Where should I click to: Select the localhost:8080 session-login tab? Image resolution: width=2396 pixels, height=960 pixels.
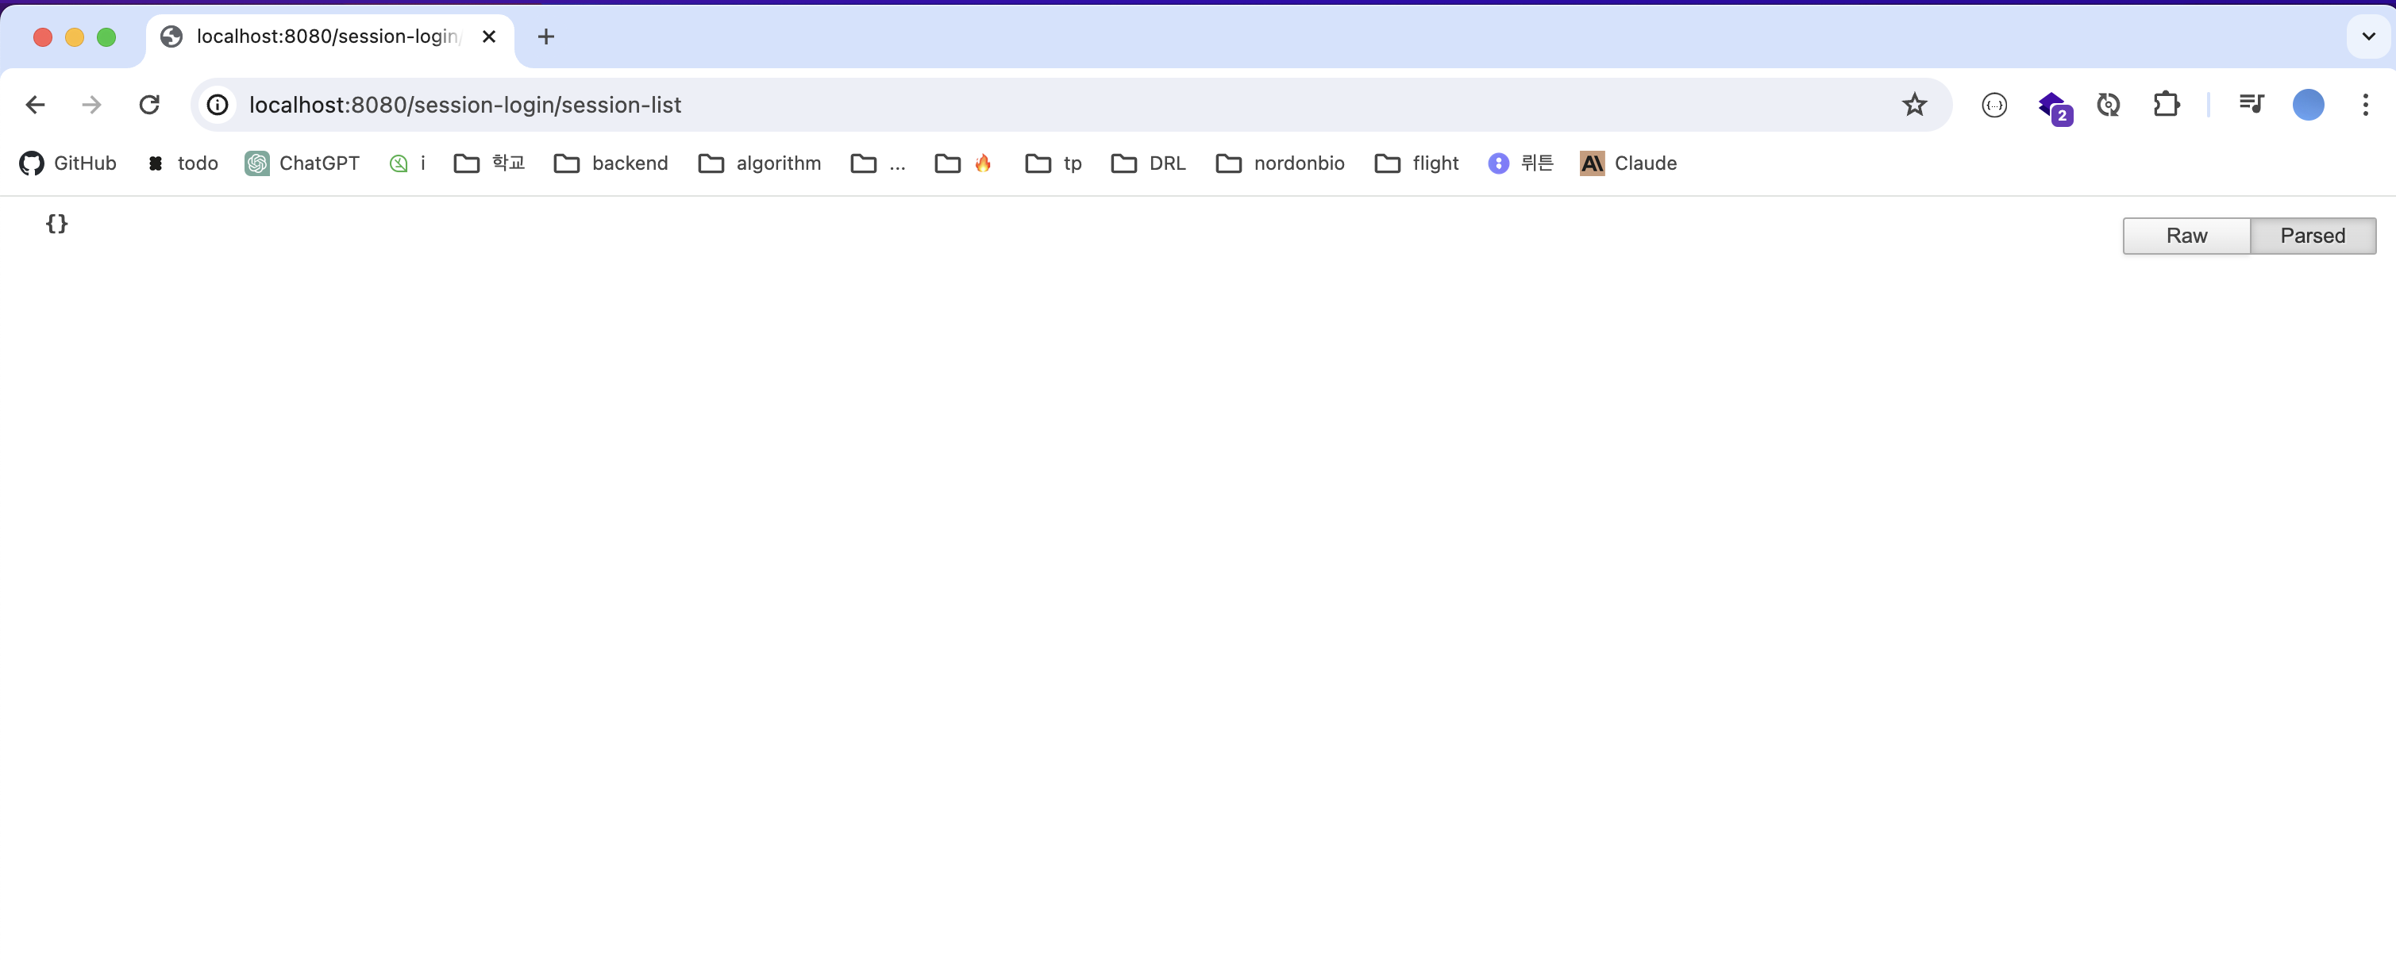tap(326, 36)
